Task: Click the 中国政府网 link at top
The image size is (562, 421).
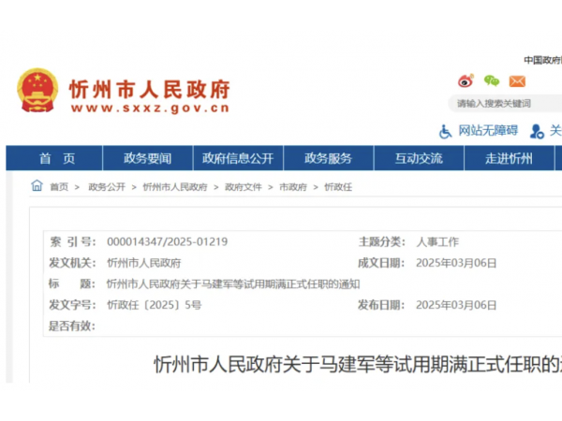Action: (542, 59)
